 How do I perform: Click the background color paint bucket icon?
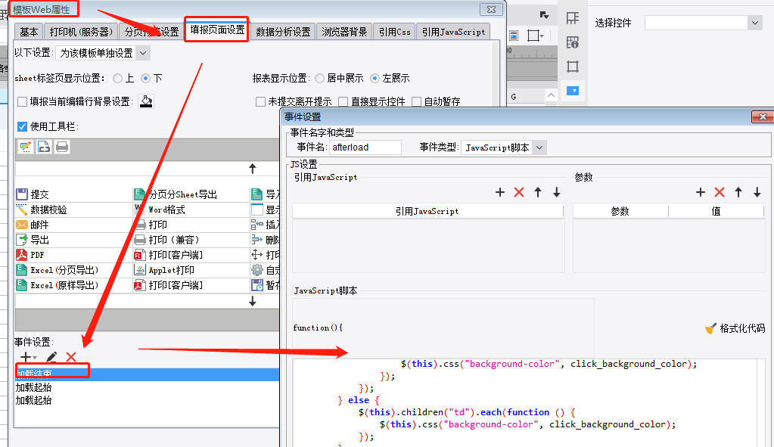146,101
